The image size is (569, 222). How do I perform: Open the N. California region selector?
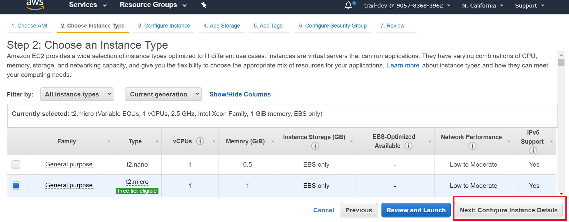click(482, 5)
